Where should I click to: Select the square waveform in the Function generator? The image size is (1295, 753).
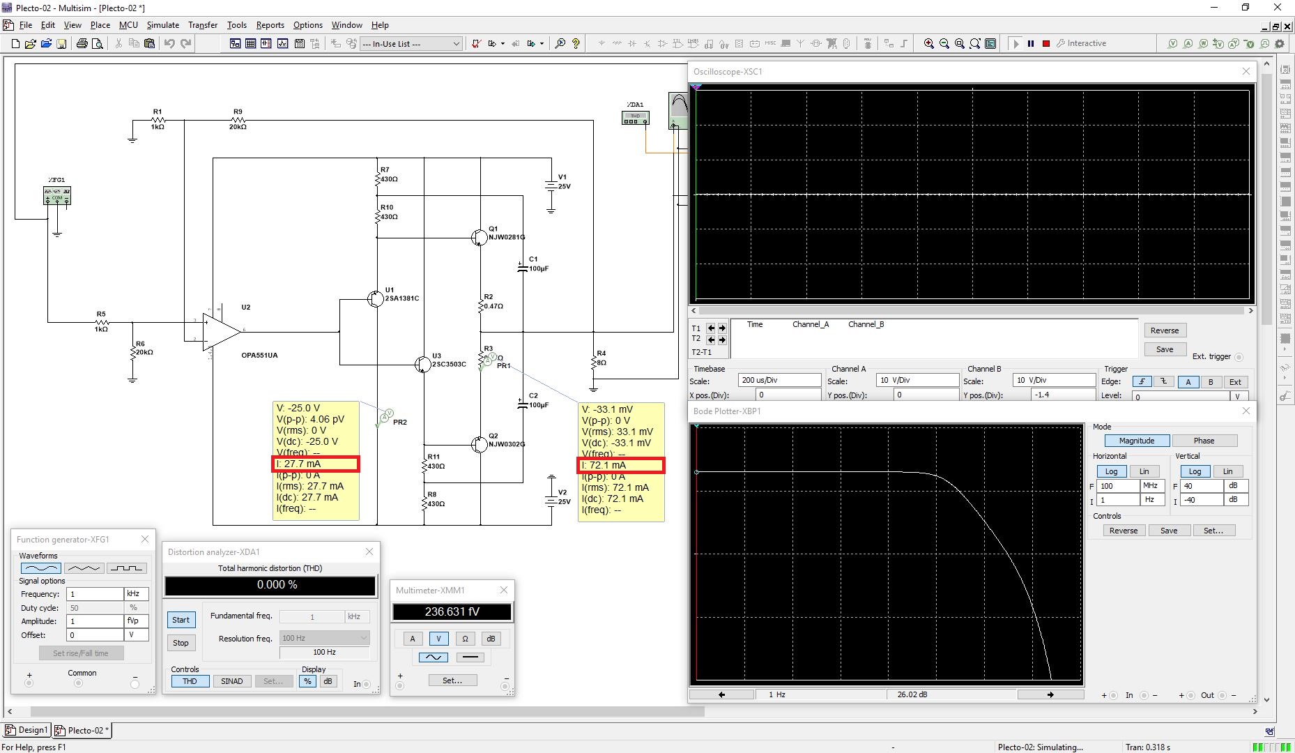pyautogui.click(x=127, y=568)
